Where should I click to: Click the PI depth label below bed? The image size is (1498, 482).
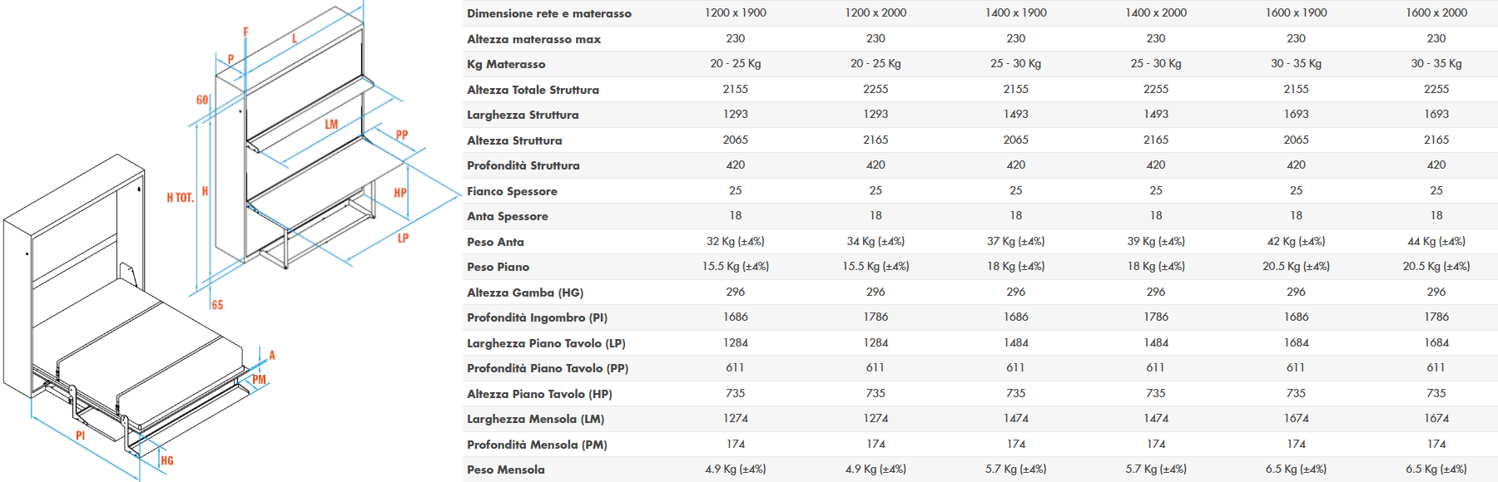80,435
